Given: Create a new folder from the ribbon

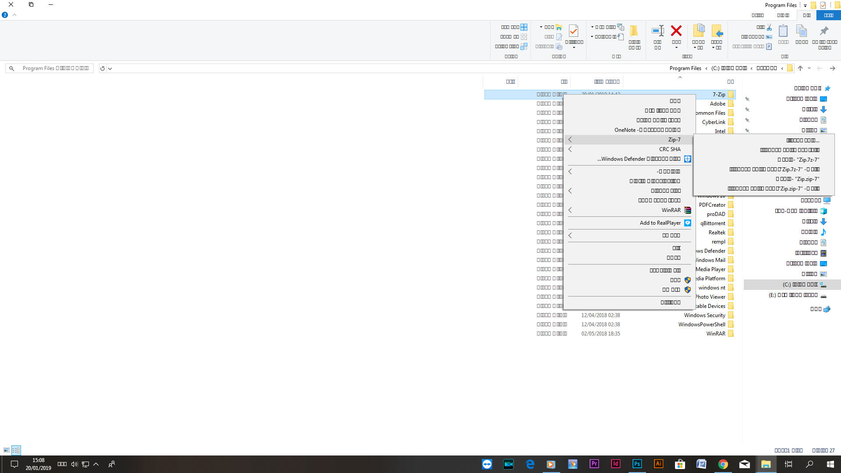Looking at the screenshot, I should click(x=634, y=31).
